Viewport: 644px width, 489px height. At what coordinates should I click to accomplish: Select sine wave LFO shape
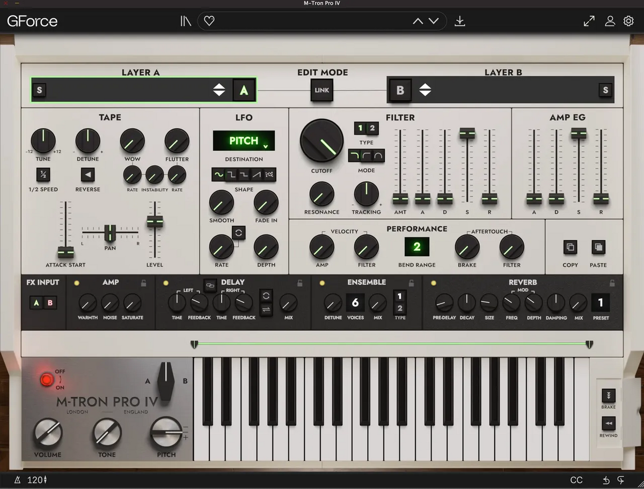[218, 175]
